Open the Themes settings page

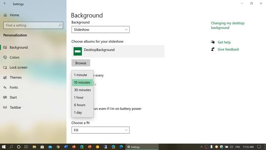click(16, 77)
